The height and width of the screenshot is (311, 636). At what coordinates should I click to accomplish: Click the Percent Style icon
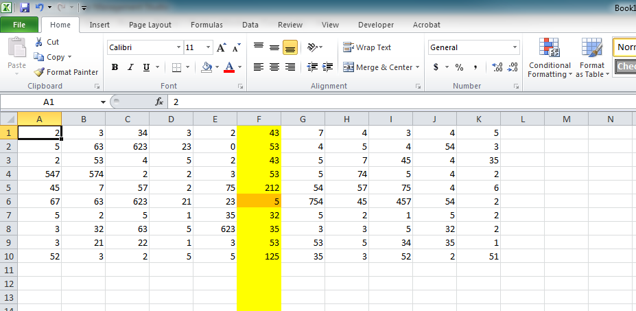pyautogui.click(x=459, y=67)
